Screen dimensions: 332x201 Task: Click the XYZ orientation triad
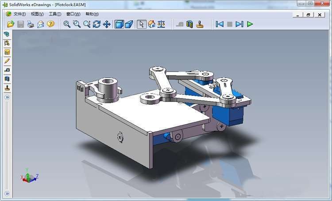click(29, 175)
